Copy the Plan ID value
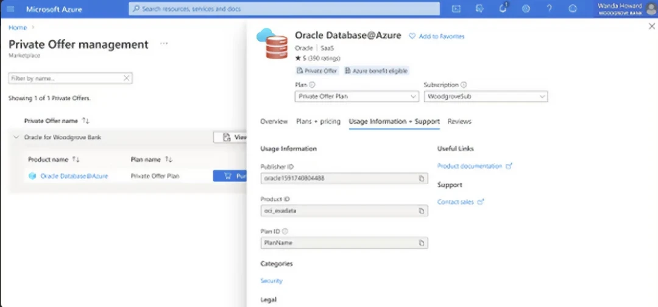The height and width of the screenshot is (307, 658). pos(421,243)
